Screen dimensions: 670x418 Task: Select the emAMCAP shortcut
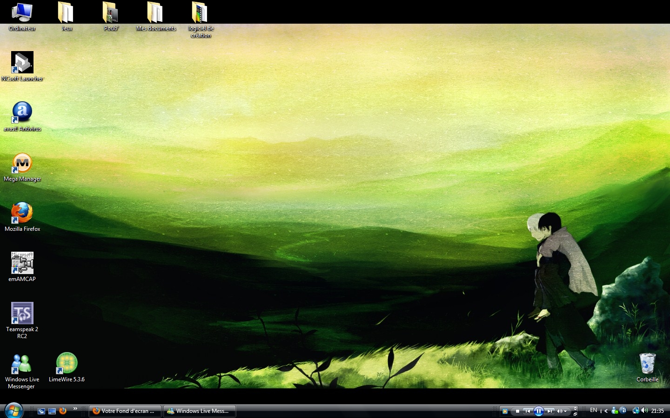click(22, 267)
